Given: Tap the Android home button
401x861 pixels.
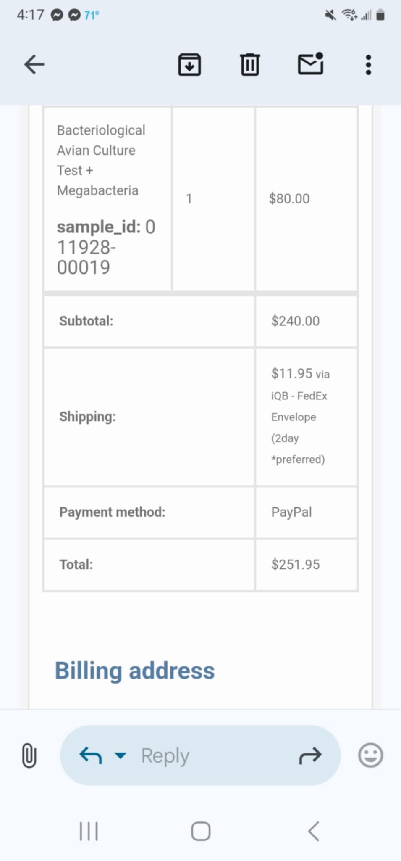Looking at the screenshot, I should point(201,831).
